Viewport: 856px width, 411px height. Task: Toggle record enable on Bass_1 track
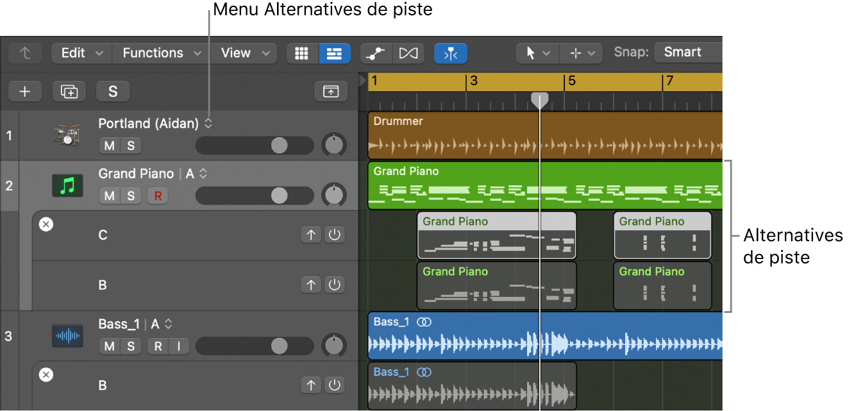coord(158,346)
